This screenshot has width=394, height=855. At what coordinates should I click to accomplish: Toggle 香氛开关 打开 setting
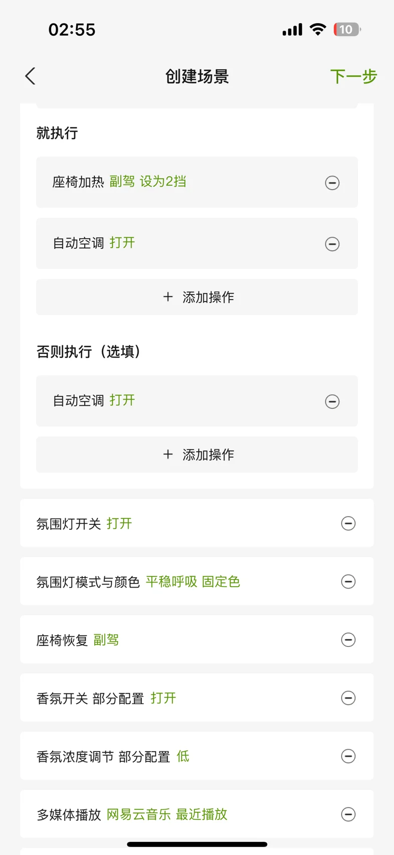pyautogui.click(x=163, y=698)
